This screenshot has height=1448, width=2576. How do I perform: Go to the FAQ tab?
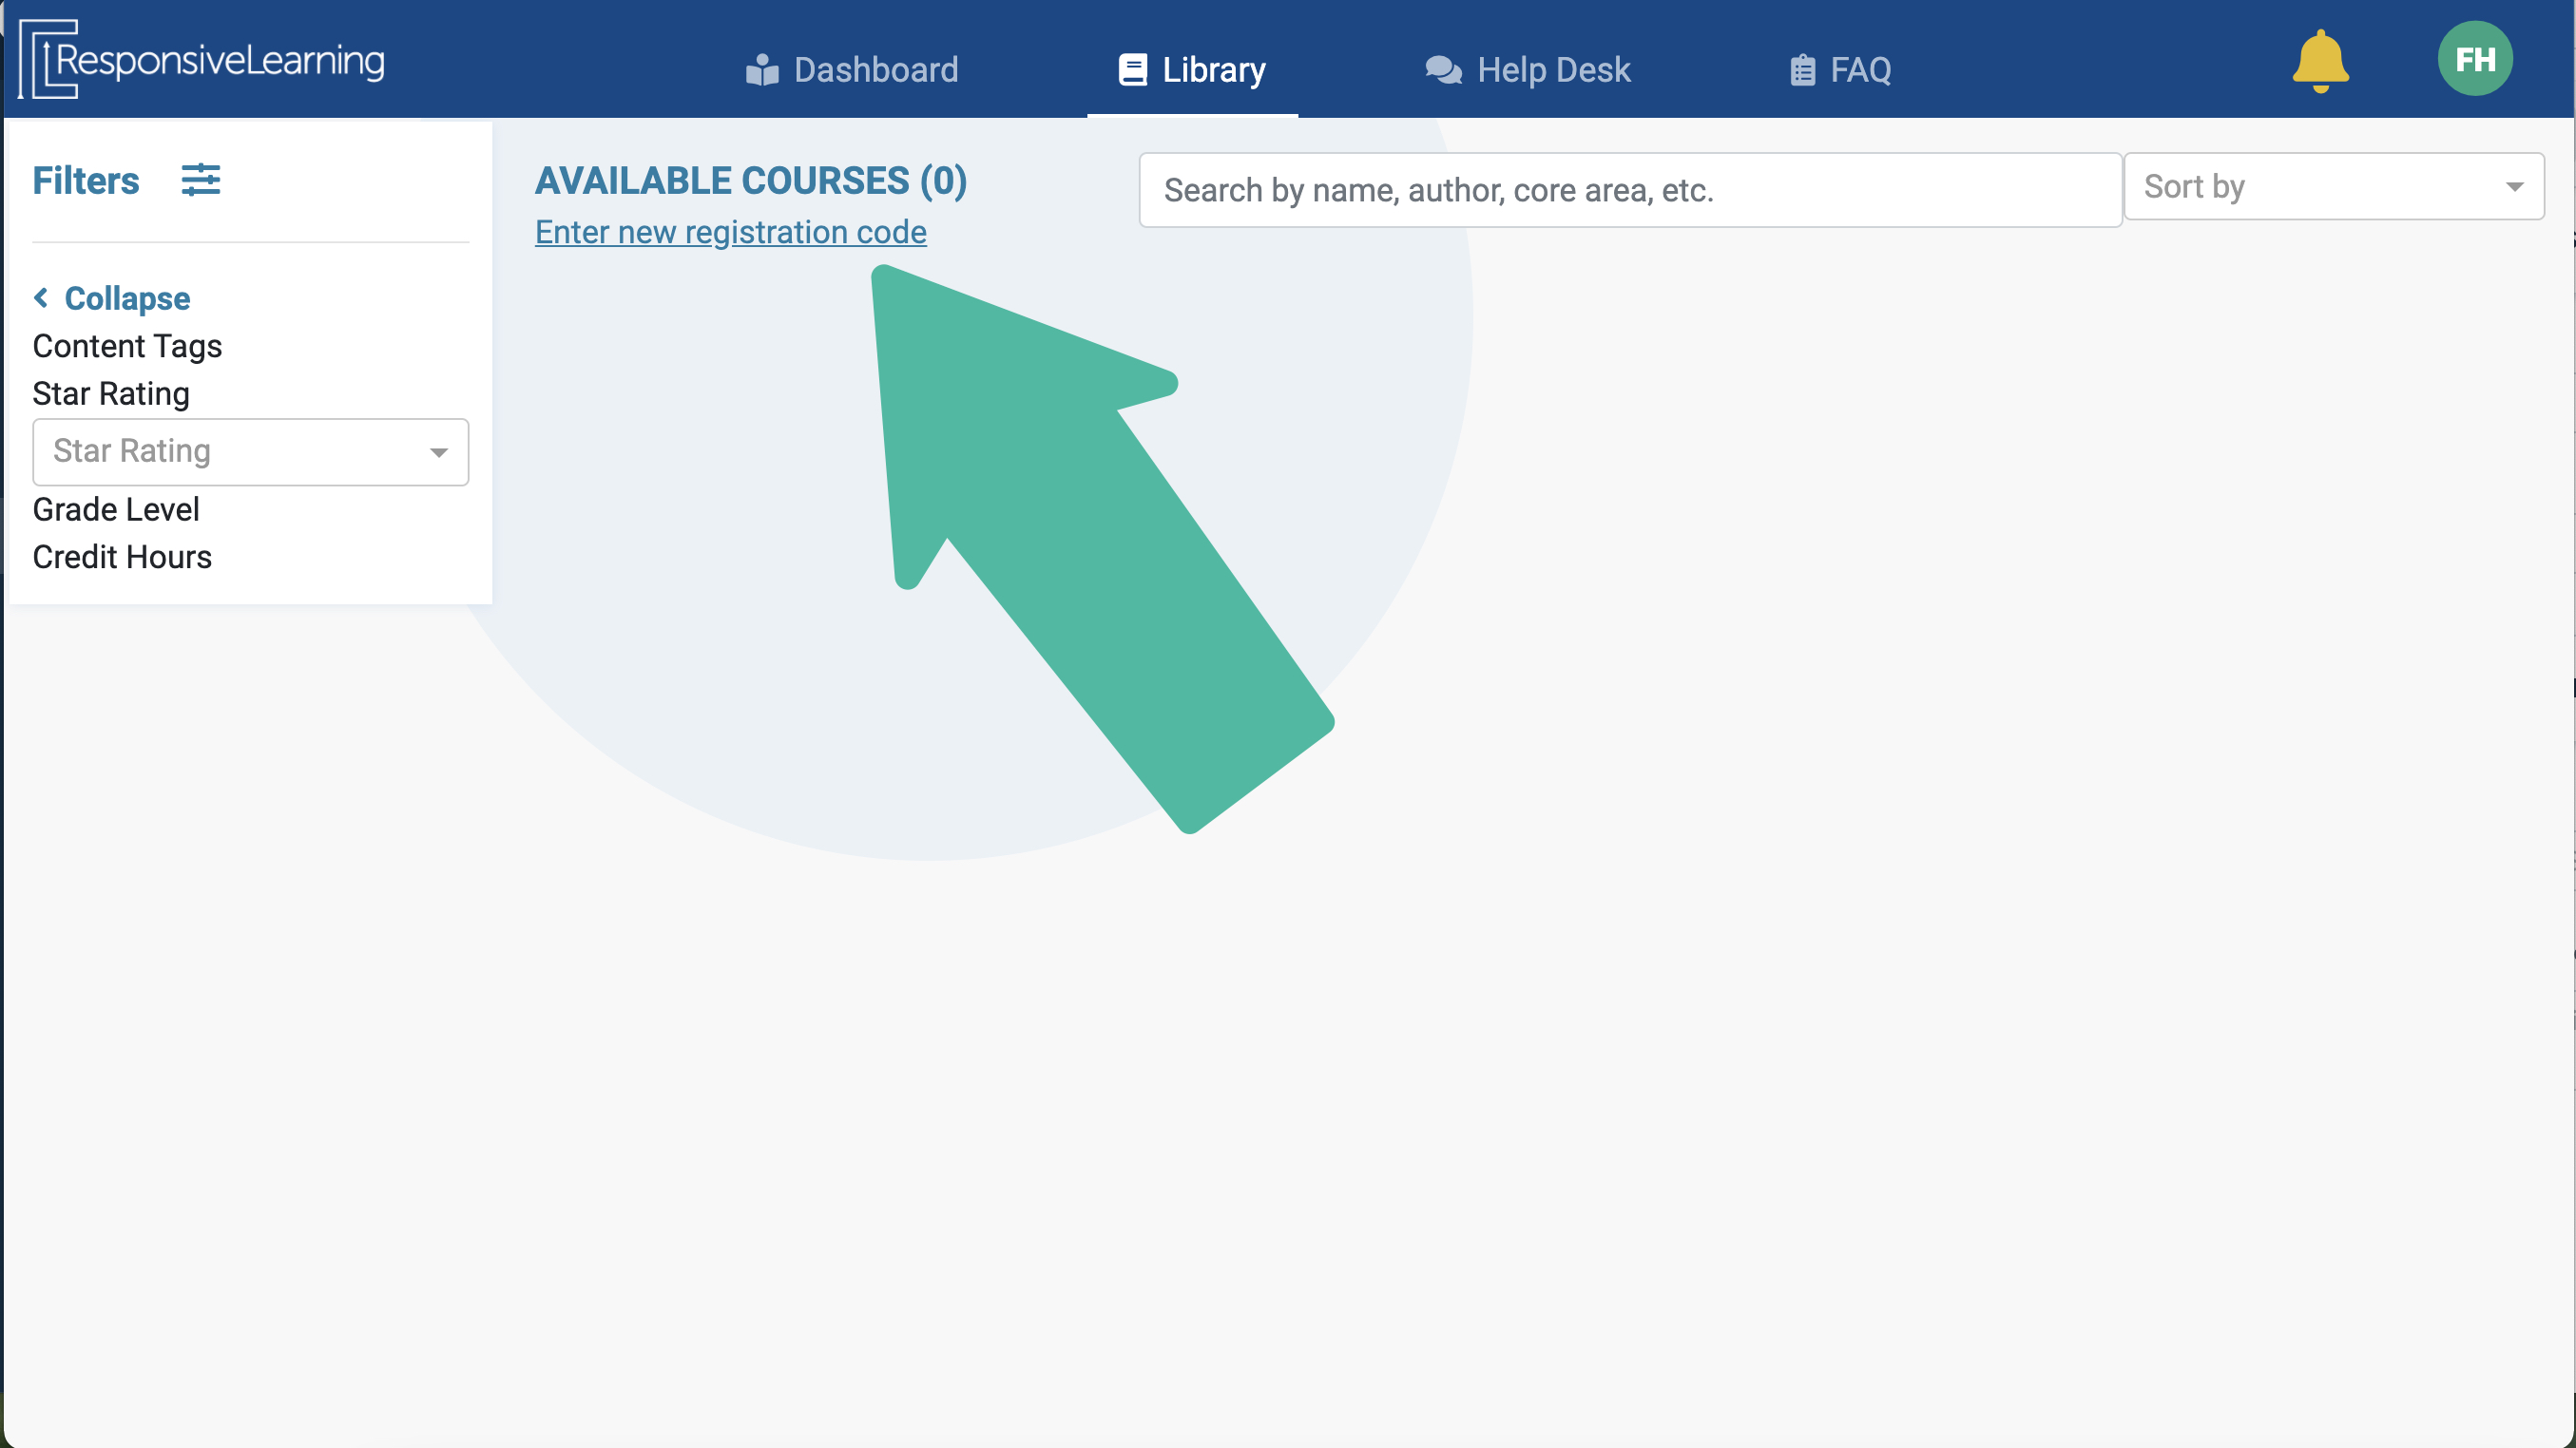1860,70
